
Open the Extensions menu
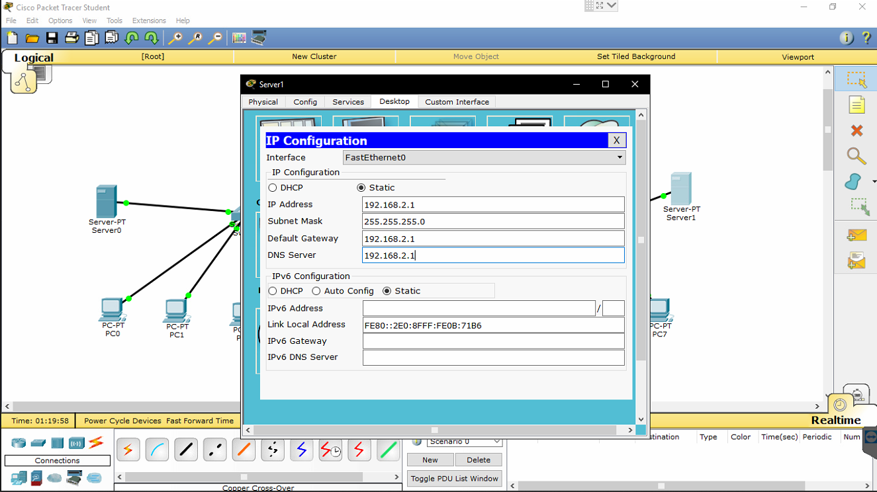[x=148, y=20]
